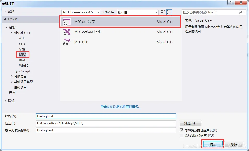The width and height of the screenshot is (249, 151).
Task: Click the 名称 DialogTest input field
Action: [x=106, y=116]
